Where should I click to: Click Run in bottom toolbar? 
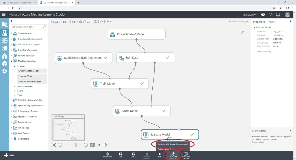tap(160, 155)
